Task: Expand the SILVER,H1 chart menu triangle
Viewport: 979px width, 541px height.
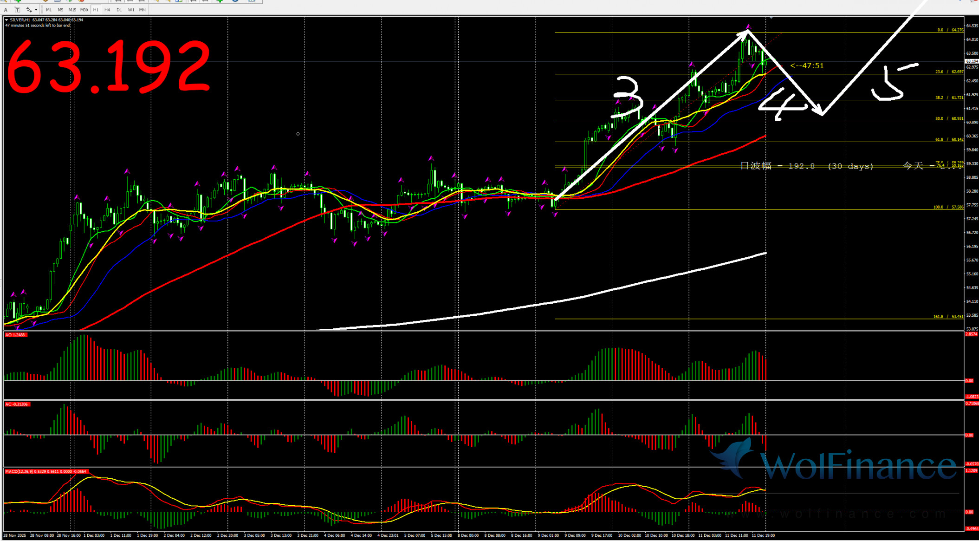Action: [6, 20]
